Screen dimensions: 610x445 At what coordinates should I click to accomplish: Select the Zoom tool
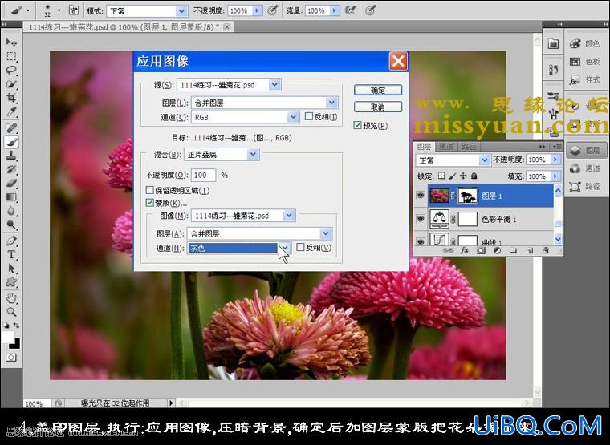point(11,312)
